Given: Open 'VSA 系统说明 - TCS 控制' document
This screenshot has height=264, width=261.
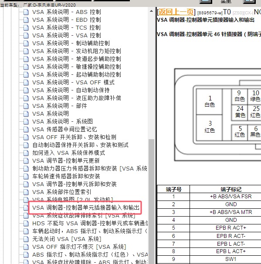Looking at the screenshot, I should point(67,27).
